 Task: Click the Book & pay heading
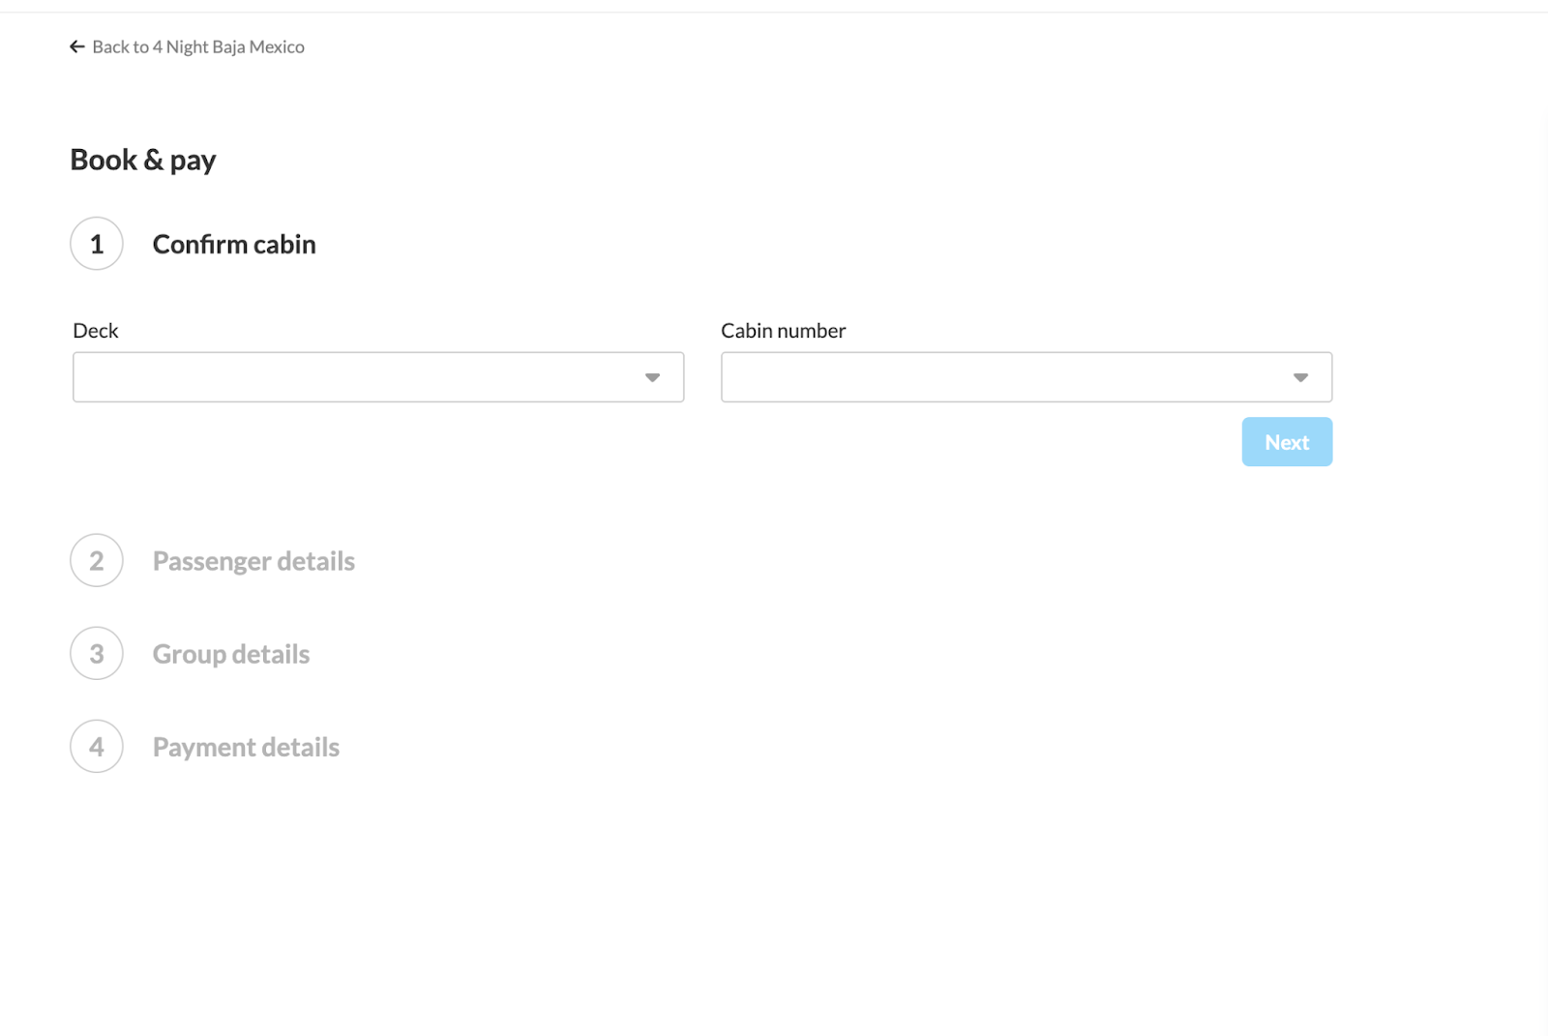(x=143, y=160)
